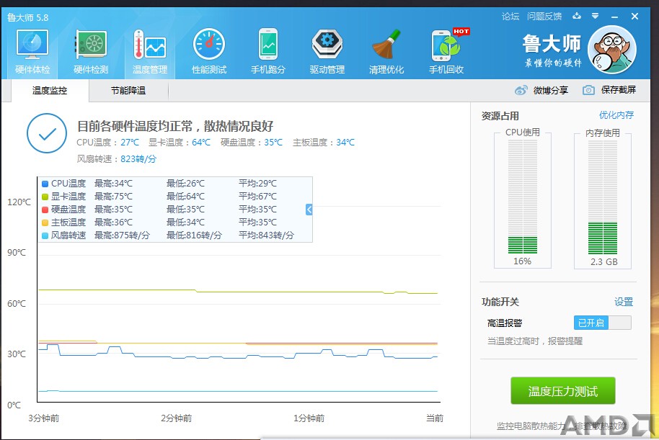659x440 pixels.
Task: Click the 硬盘温度 35℃ reading
Action: click(252, 143)
